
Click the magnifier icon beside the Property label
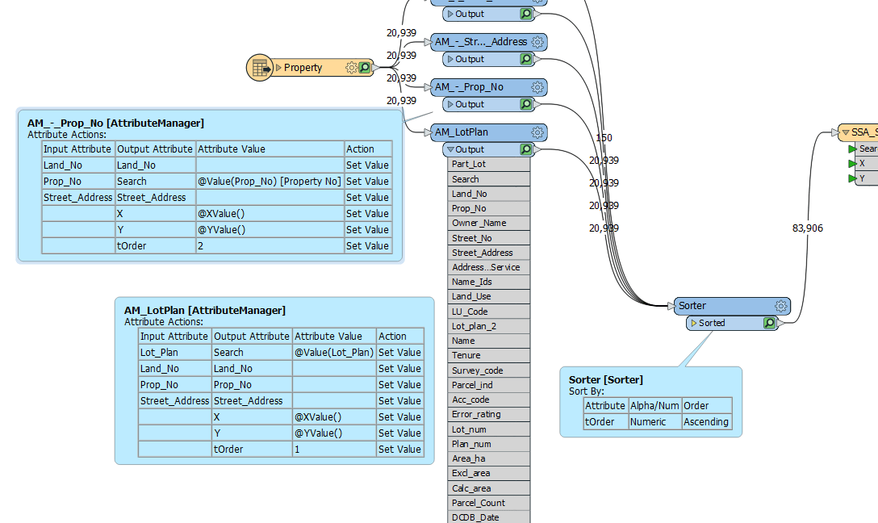(x=363, y=67)
